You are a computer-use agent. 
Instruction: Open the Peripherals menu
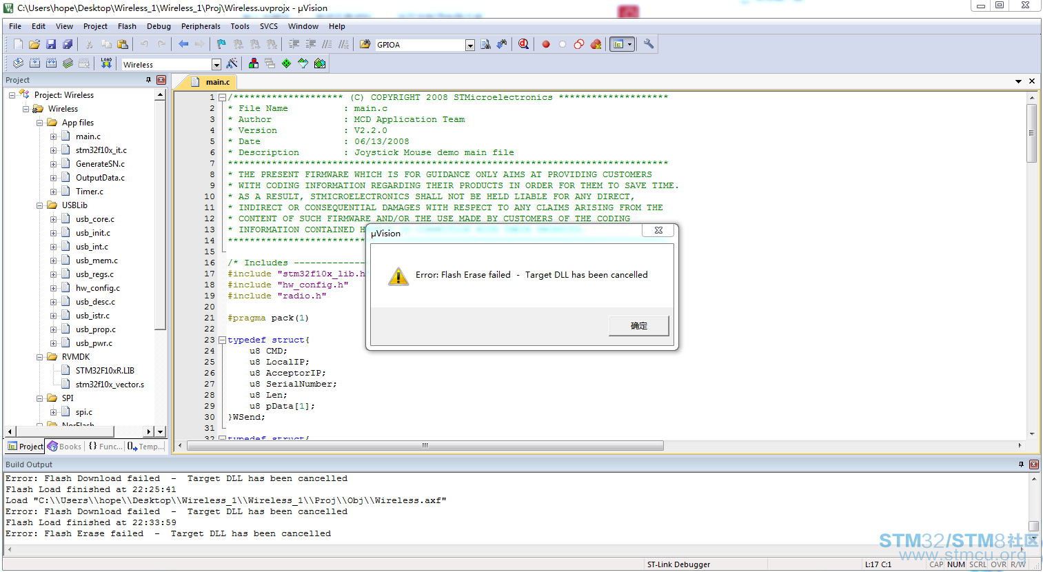pyautogui.click(x=201, y=26)
